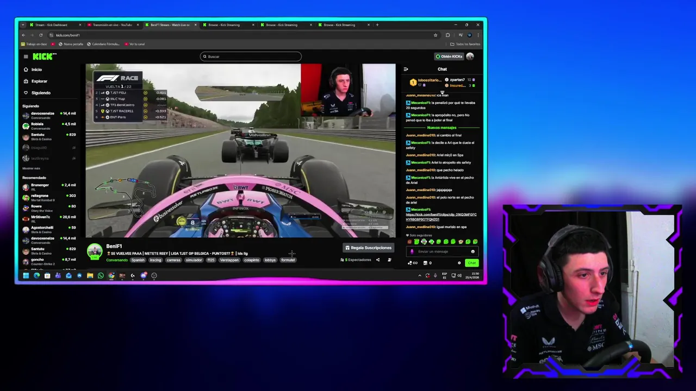696x391 pixels.
Task: Select the formula1 tag
Action: click(x=288, y=260)
